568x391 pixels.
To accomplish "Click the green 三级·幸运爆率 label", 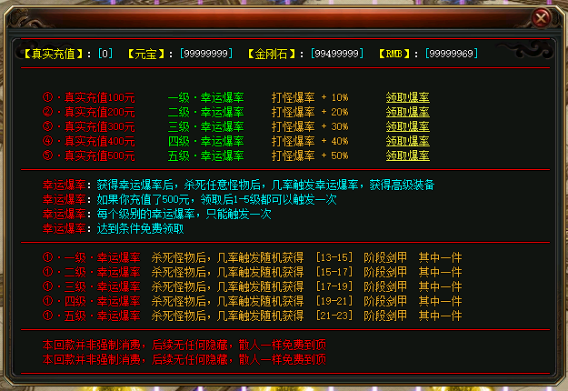I will (x=205, y=126).
